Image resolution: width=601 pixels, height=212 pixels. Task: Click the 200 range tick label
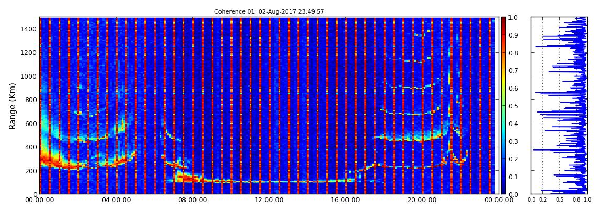coord(31,171)
